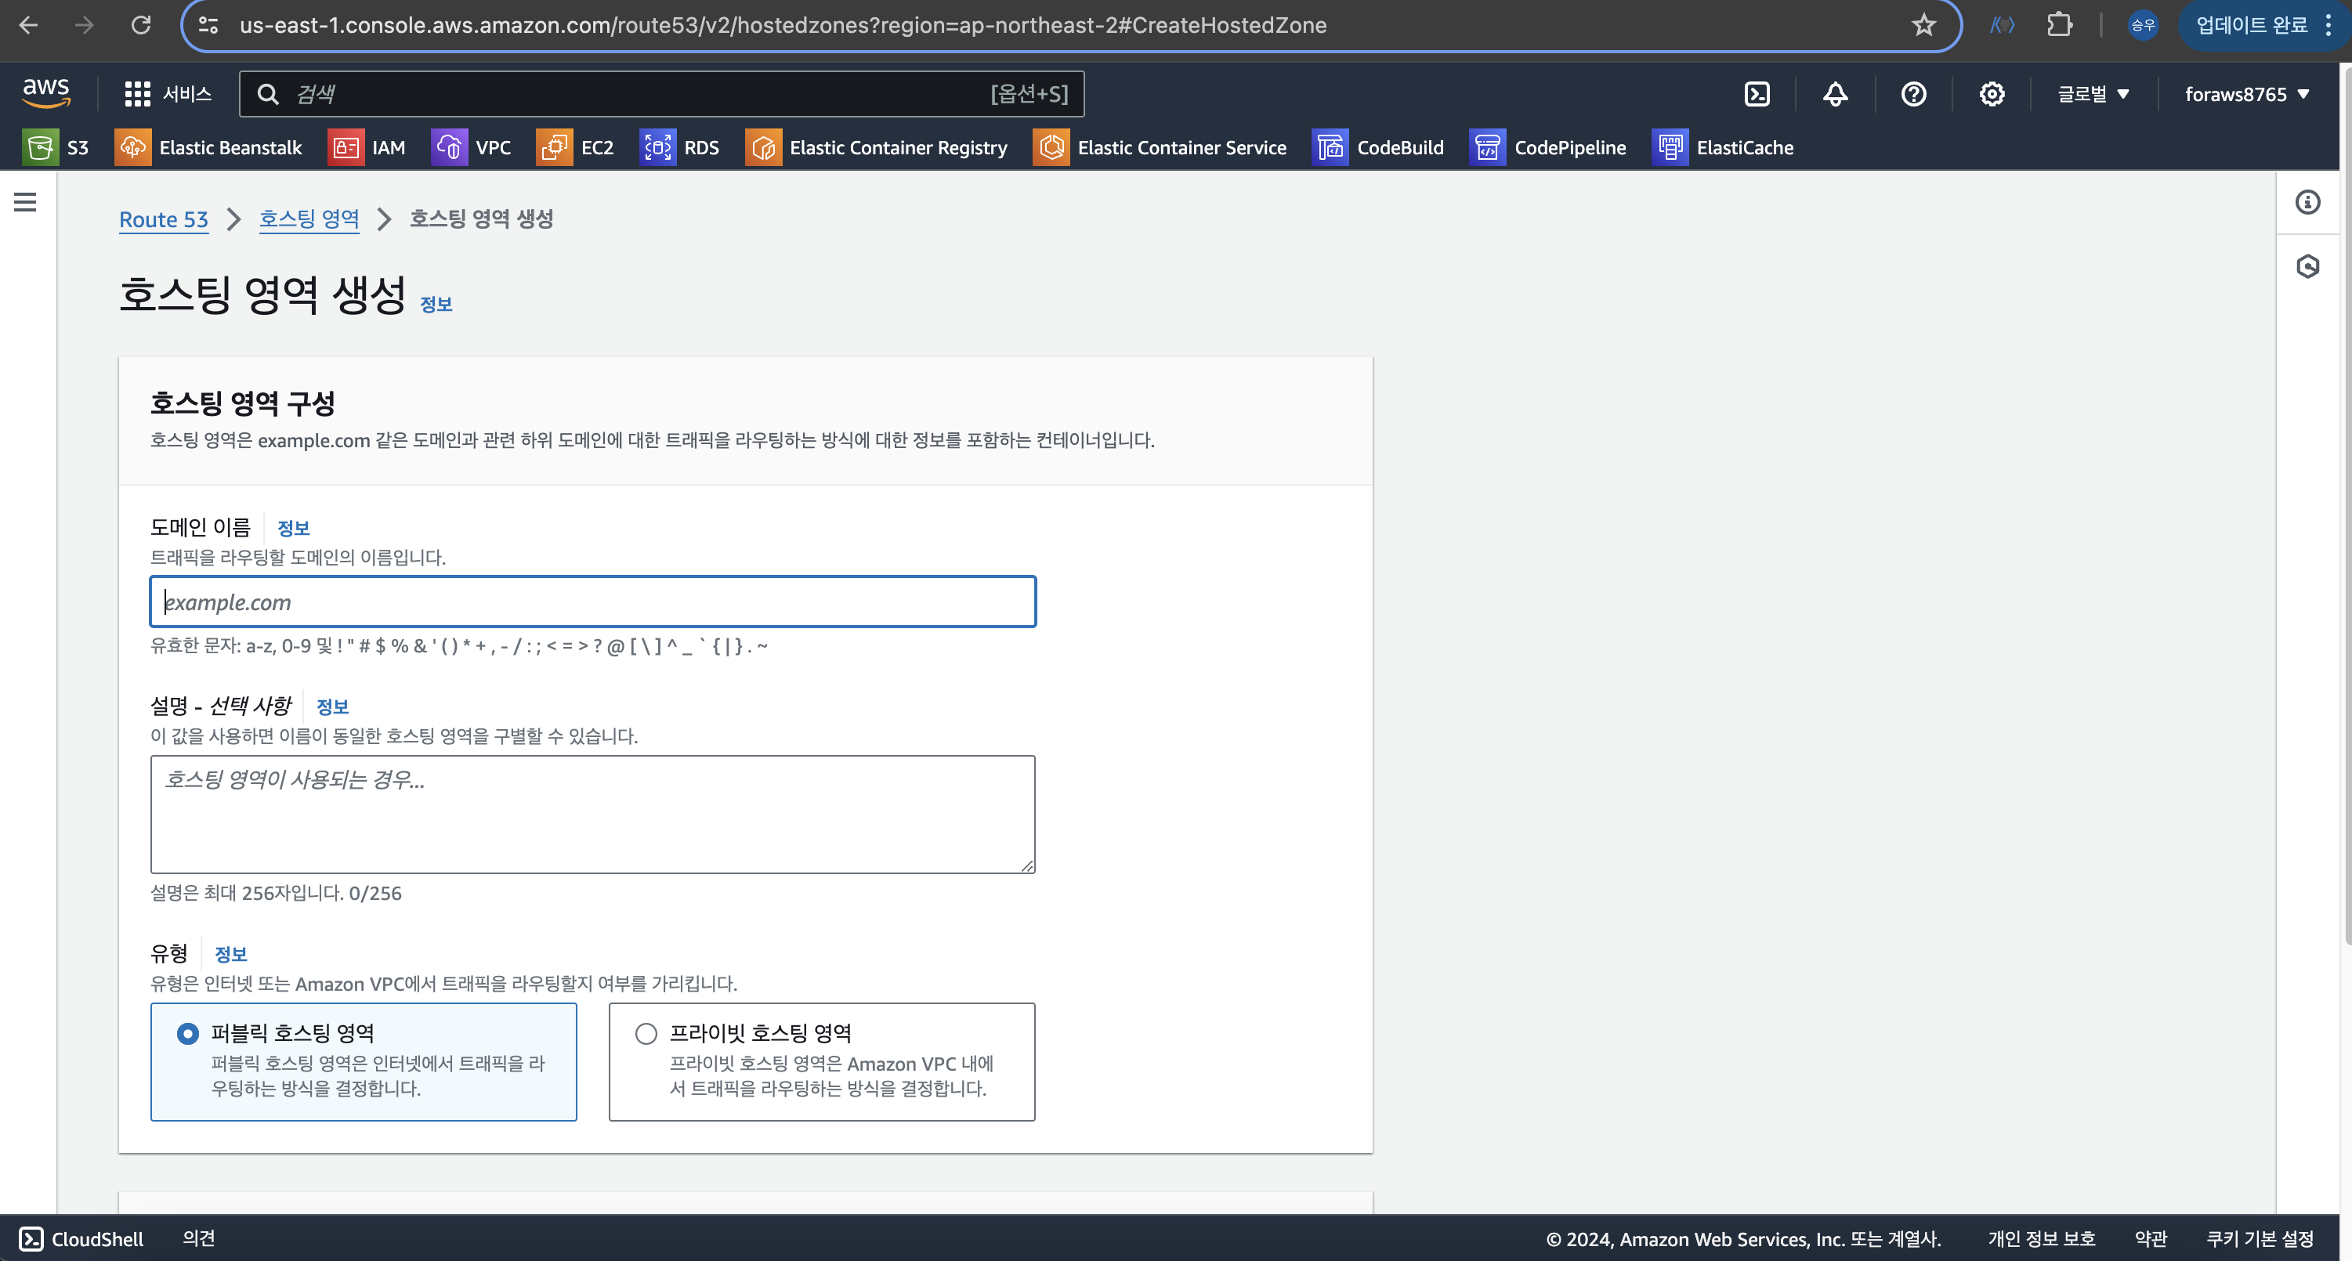Open CloudShell from the footer bar
Image resolution: width=2352 pixels, height=1261 pixels.
(81, 1238)
